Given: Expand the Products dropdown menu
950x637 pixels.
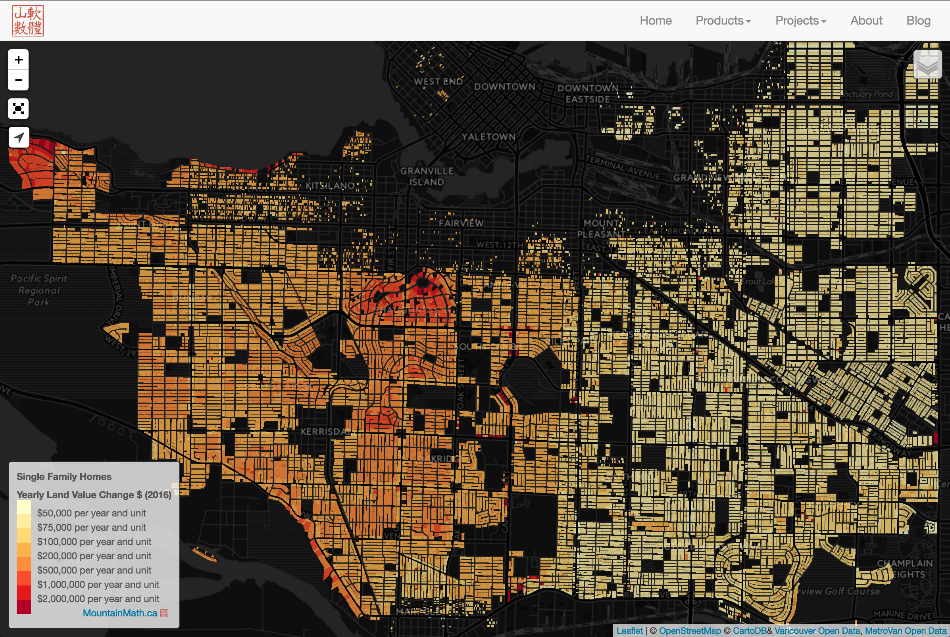Looking at the screenshot, I should [723, 21].
